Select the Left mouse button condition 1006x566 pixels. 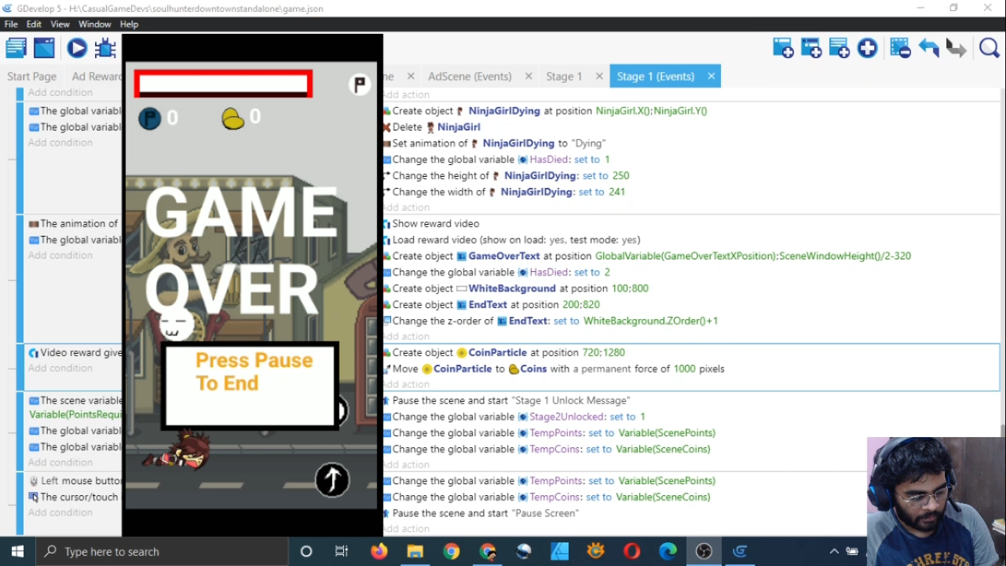click(x=74, y=481)
